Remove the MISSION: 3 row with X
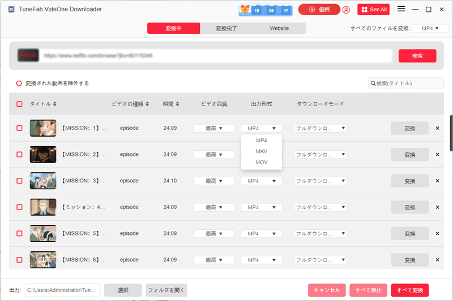This screenshot has width=453, height=301. pos(437,181)
